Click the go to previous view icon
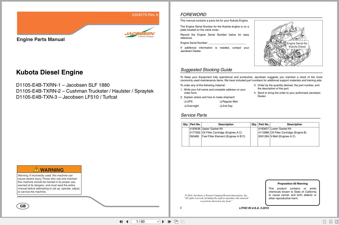 [x=176, y=221]
